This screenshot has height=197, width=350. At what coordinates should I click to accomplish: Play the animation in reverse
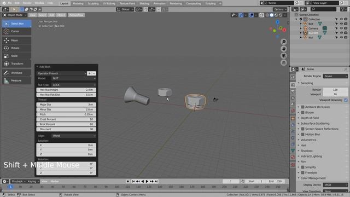click(142, 181)
